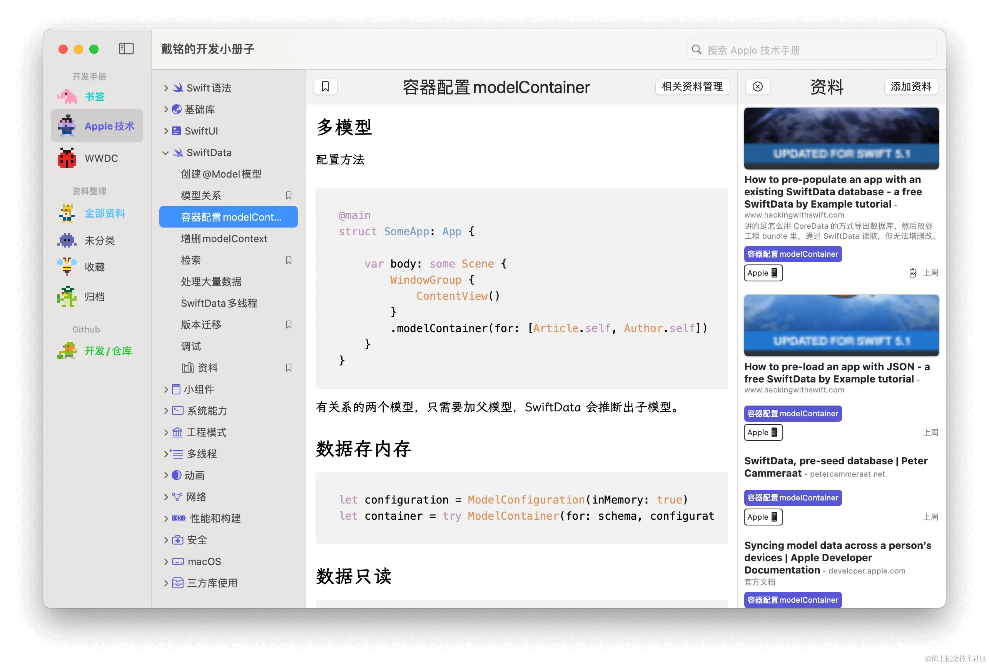Expand the macOS section
The width and height of the screenshot is (989, 665).
166,561
